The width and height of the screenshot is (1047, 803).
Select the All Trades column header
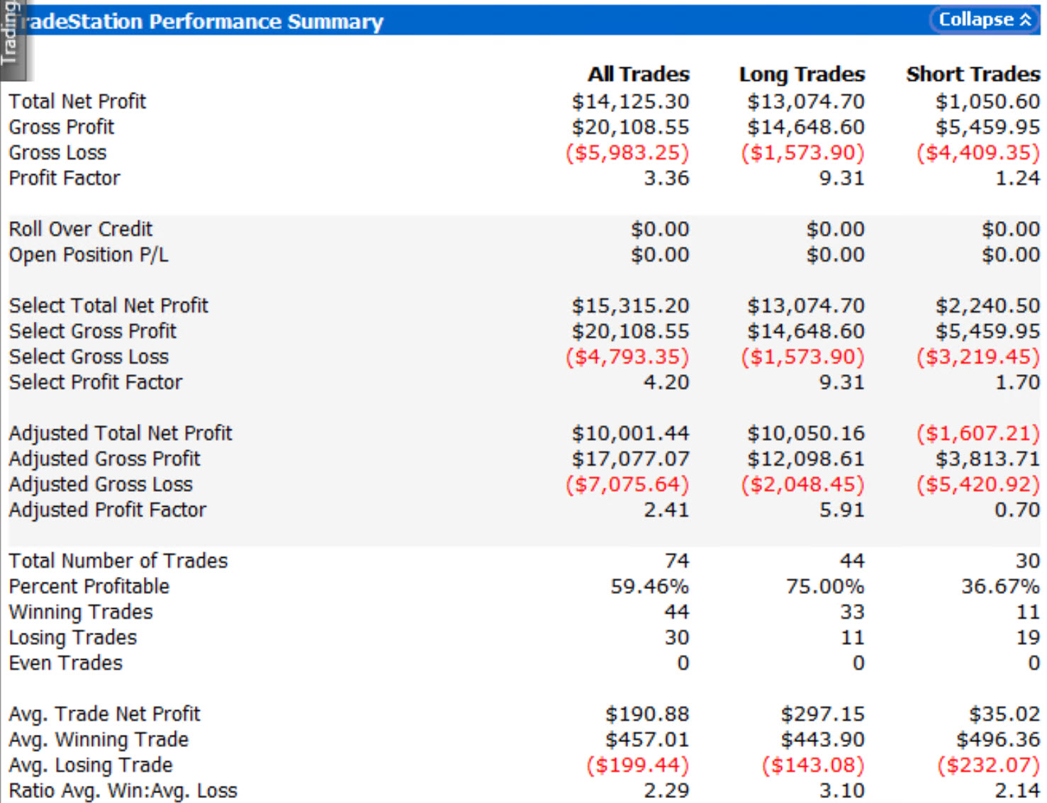pos(638,74)
